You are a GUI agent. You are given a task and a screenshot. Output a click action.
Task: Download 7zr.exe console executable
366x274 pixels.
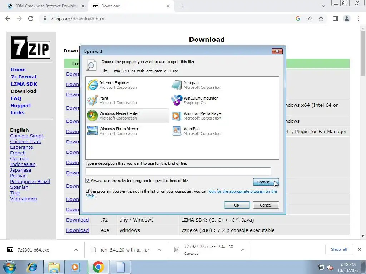click(77, 230)
